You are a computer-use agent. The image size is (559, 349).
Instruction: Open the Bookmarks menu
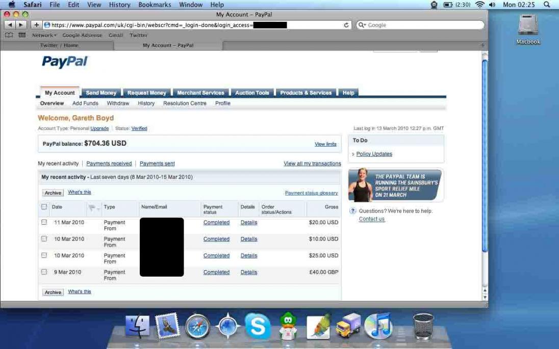(155, 5)
